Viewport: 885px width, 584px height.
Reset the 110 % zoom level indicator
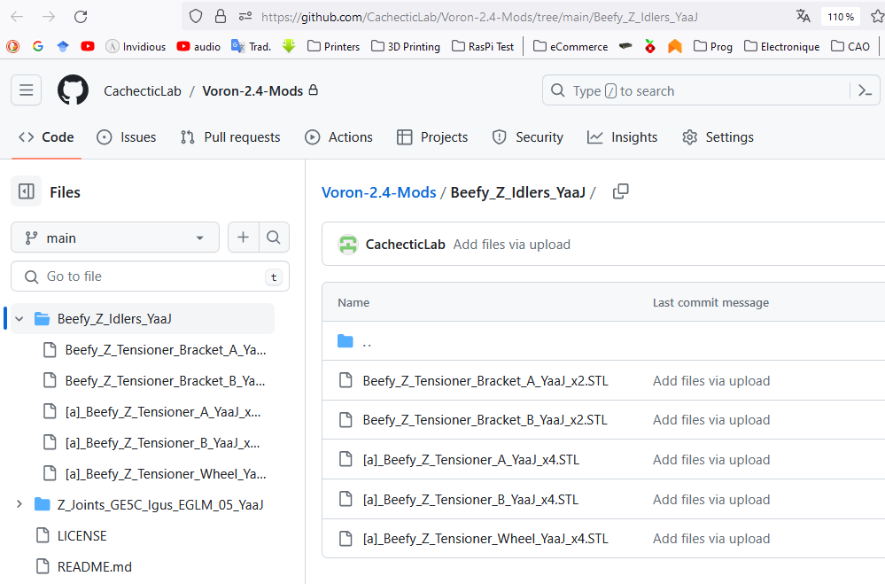coord(841,17)
